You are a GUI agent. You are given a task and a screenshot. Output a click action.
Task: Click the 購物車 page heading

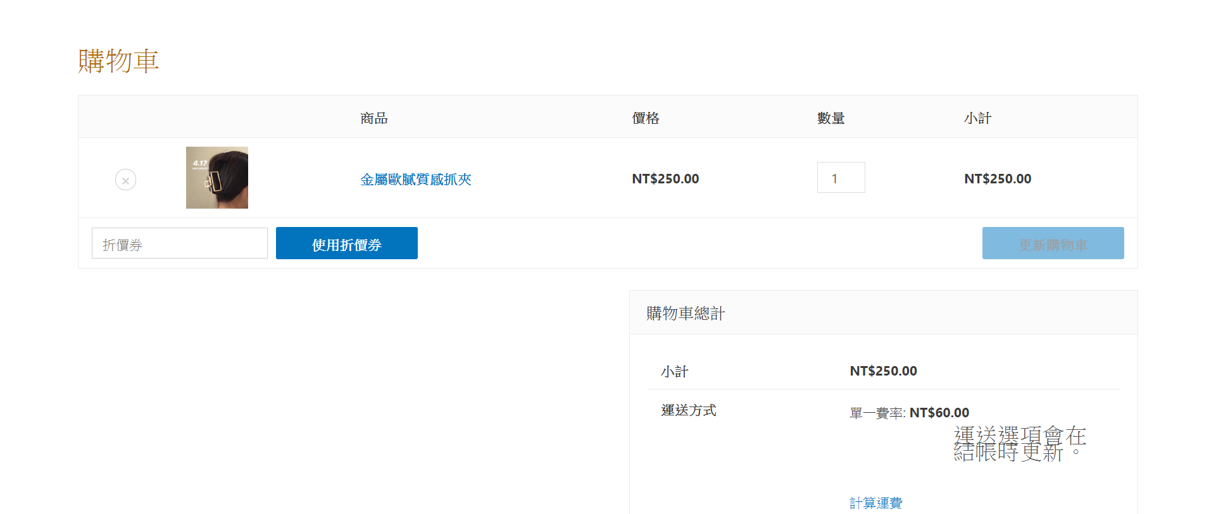[118, 61]
